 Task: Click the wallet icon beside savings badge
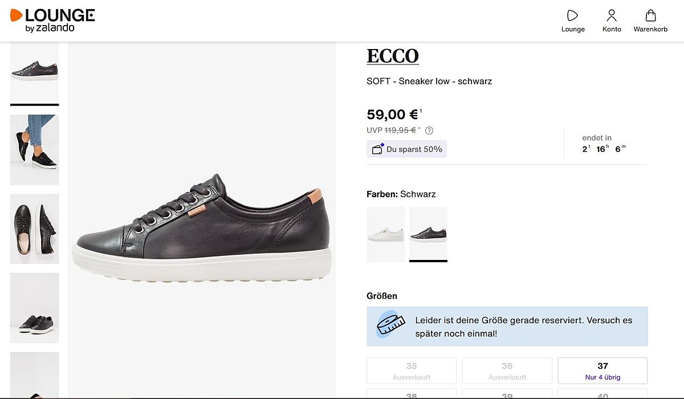click(377, 149)
